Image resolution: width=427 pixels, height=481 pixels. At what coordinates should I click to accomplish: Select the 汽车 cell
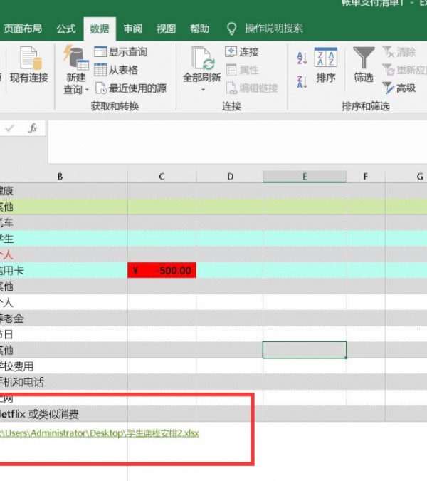click(x=63, y=223)
